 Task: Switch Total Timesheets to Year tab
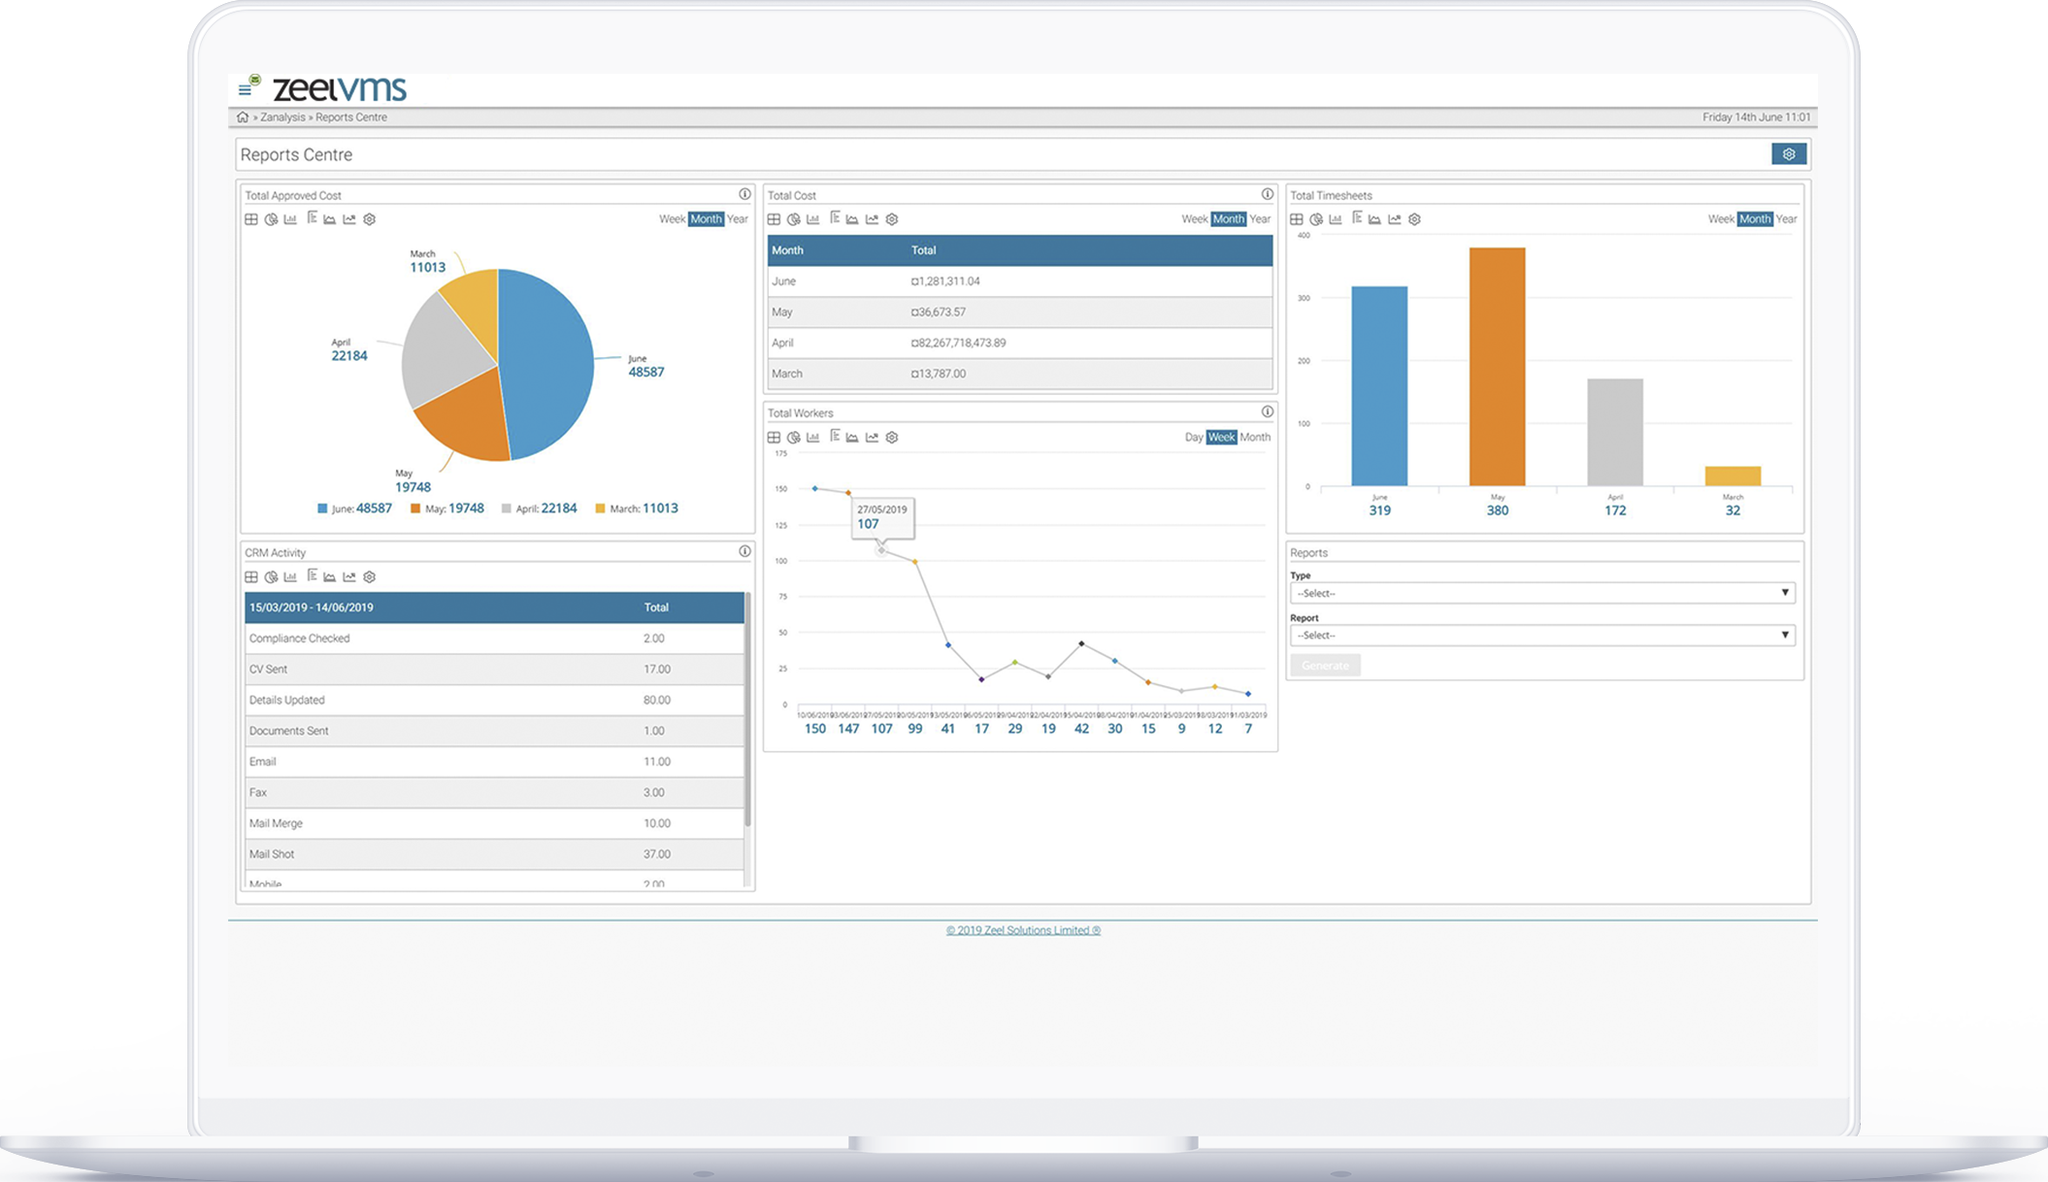(1786, 219)
